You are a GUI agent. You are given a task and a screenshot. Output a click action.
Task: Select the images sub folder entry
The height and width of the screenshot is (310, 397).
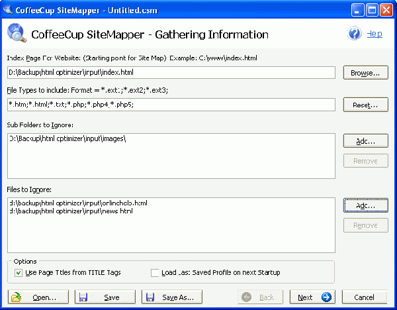tap(67, 138)
